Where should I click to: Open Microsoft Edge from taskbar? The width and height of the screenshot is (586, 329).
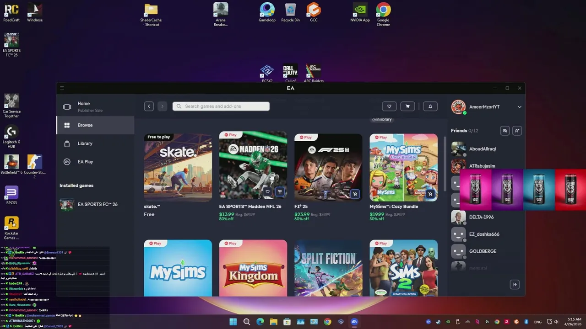pos(260,322)
